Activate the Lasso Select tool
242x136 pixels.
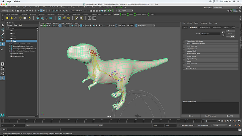pos(3,30)
